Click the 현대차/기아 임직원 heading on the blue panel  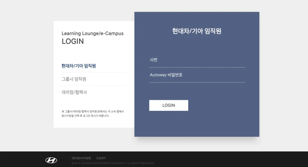(197, 31)
